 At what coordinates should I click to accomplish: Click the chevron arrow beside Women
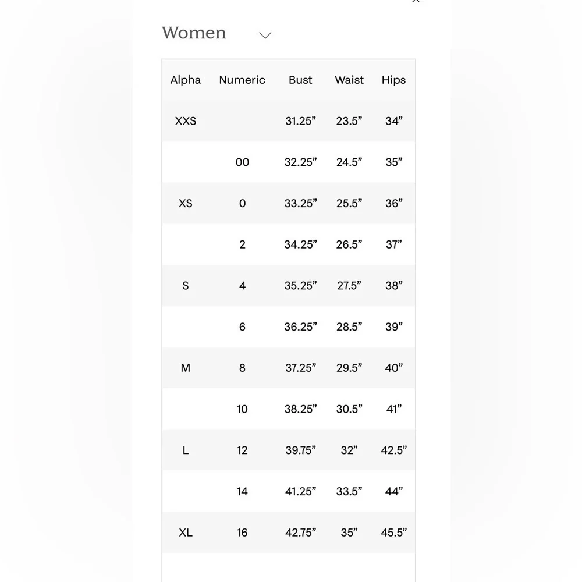point(265,36)
